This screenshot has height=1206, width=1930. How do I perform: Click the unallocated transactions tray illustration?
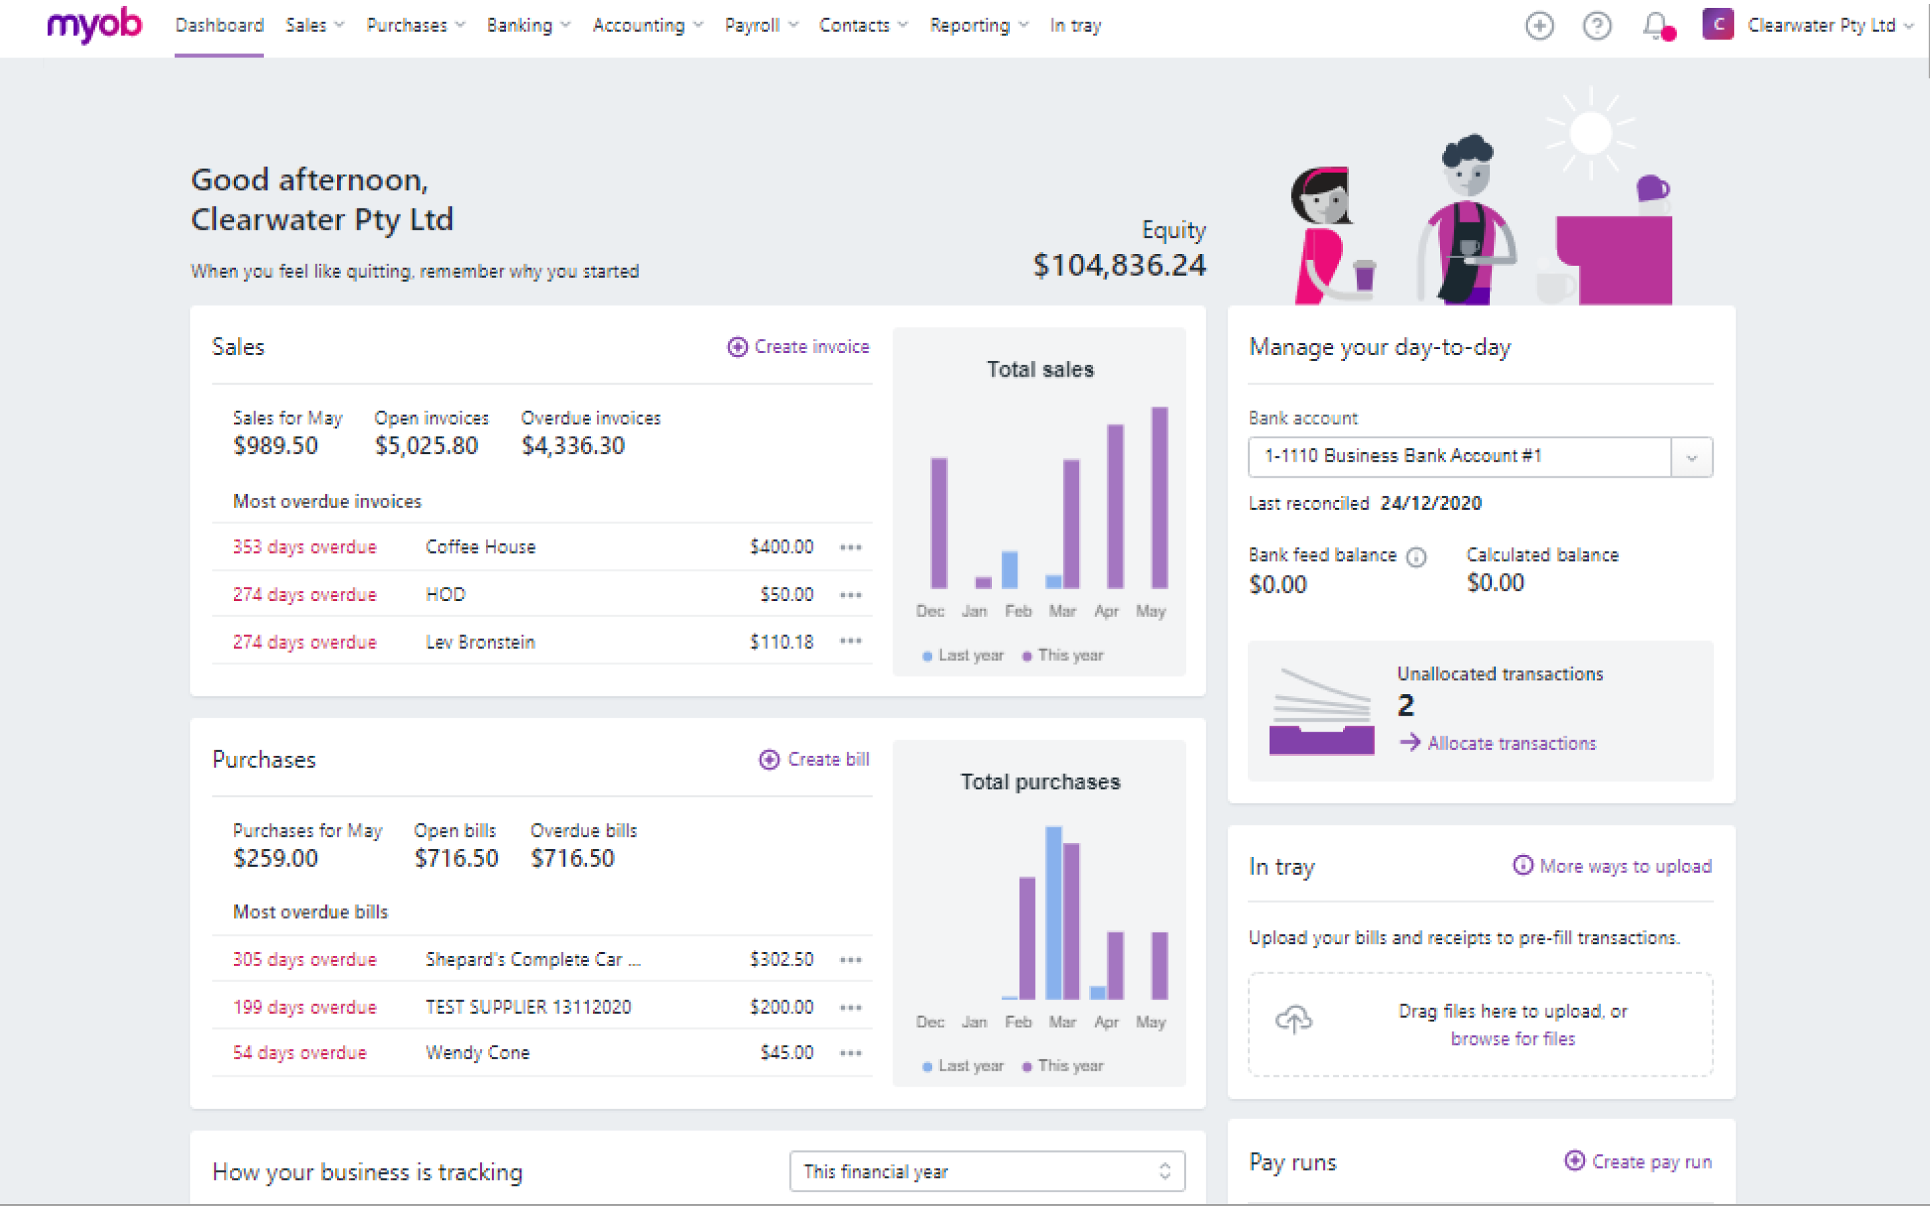point(1322,712)
